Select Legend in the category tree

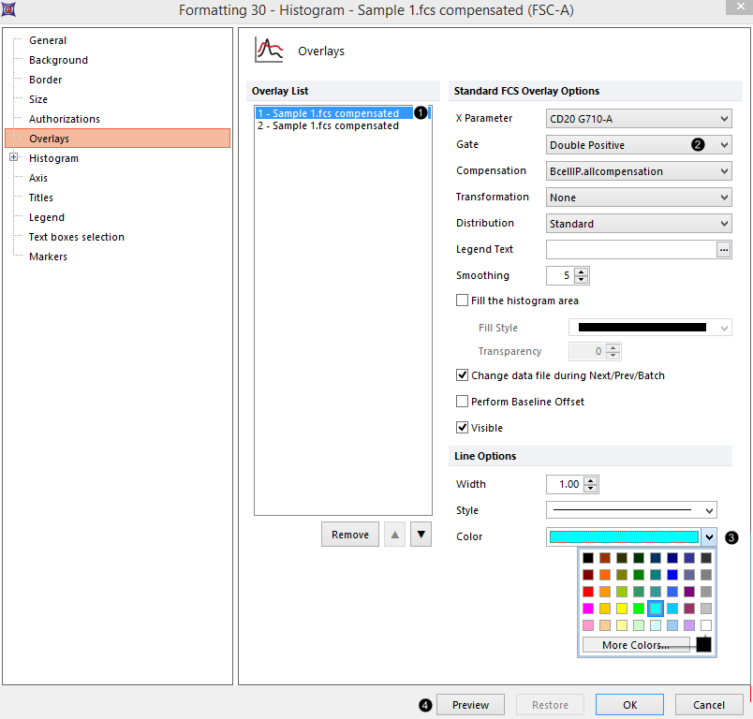tap(41, 217)
